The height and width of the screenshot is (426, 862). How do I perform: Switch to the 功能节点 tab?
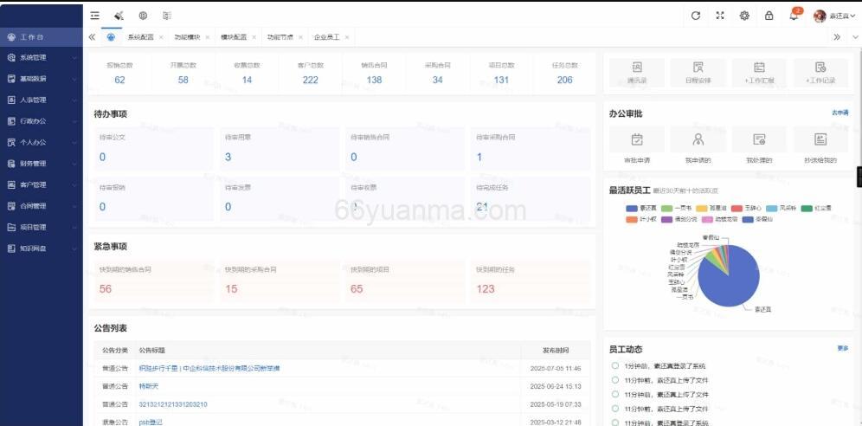280,37
